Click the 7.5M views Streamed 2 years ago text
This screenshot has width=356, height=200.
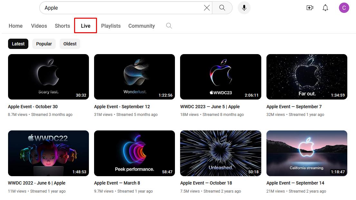(210, 191)
